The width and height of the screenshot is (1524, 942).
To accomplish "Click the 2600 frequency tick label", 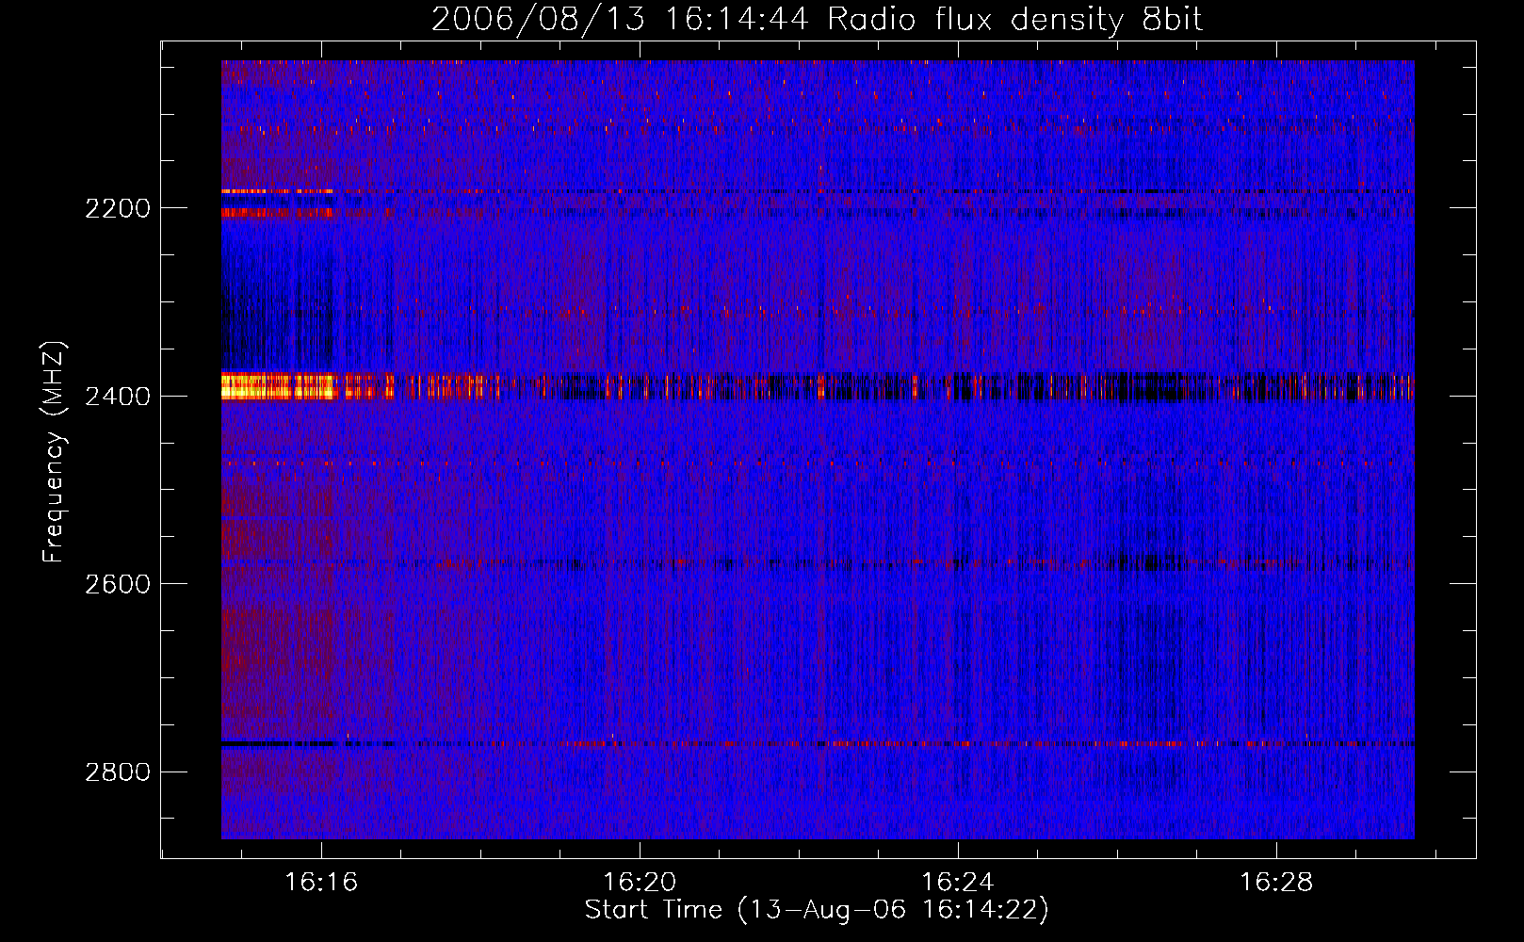I will (117, 584).
